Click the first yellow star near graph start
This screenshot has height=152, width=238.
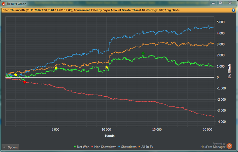(x=16, y=75)
